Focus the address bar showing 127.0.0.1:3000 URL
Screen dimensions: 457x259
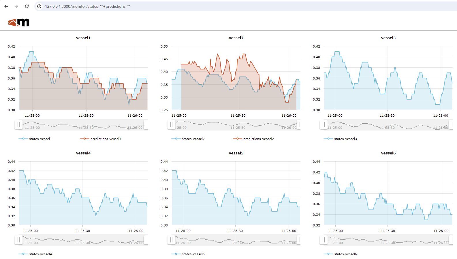[x=245, y=6]
